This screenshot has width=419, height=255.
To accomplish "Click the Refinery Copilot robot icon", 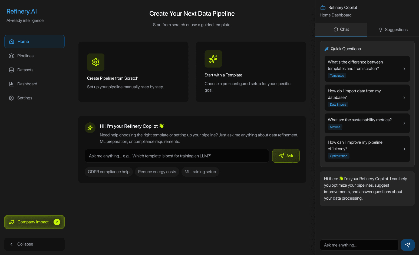I will click(323, 8).
